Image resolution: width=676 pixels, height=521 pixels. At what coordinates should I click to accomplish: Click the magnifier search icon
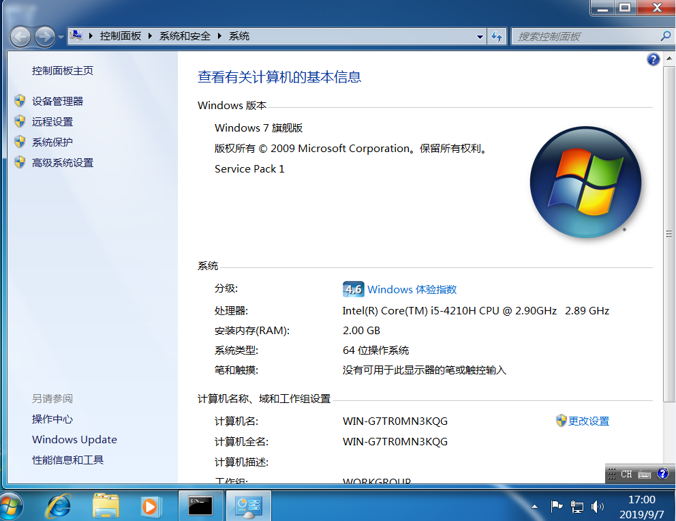666,36
